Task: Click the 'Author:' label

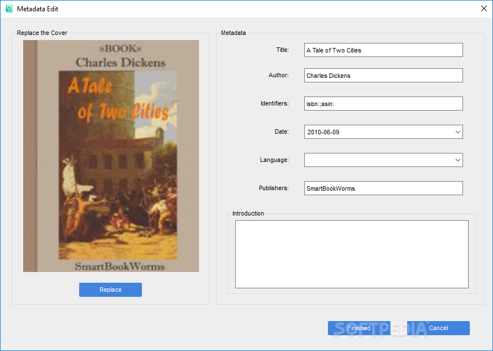Action: tap(279, 76)
